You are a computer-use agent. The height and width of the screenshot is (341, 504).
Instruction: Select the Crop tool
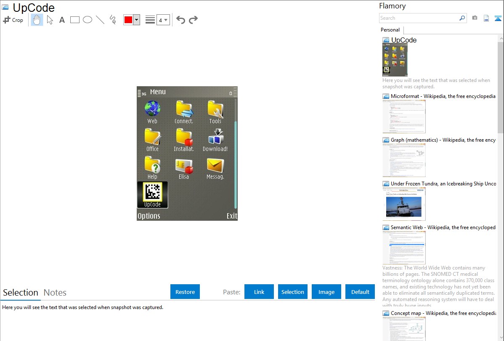pyautogui.click(x=13, y=20)
